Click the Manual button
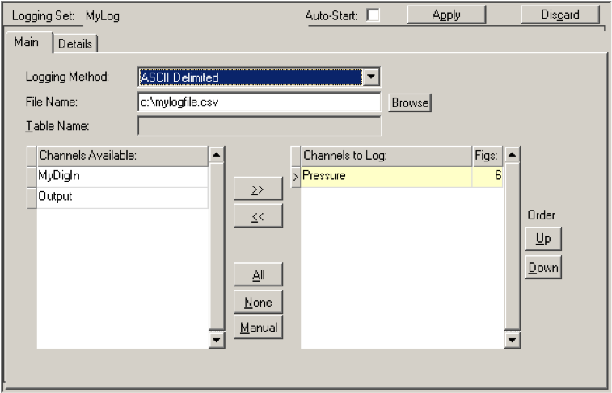The height and width of the screenshot is (393, 612). point(258,328)
